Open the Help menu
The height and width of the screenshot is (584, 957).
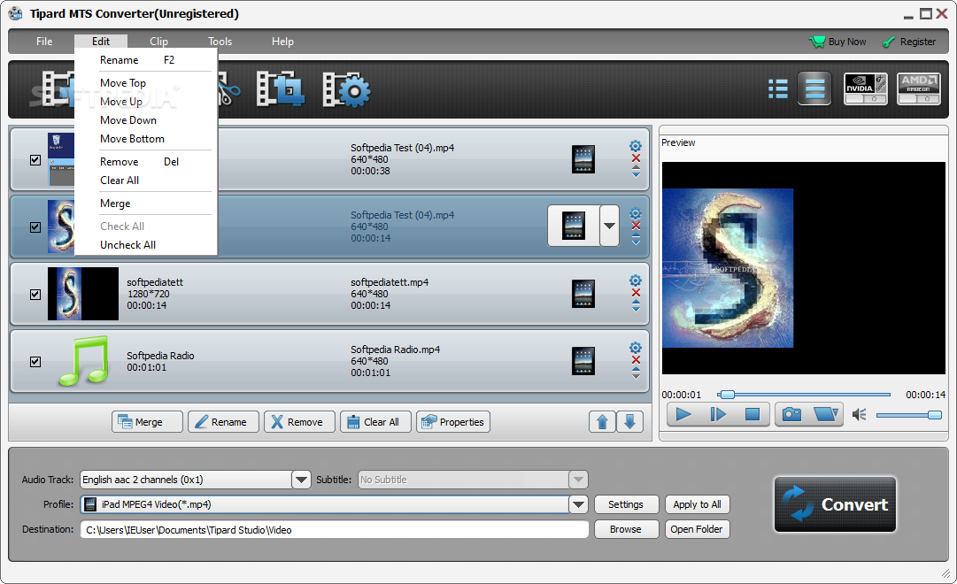click(x=282, y=42)
